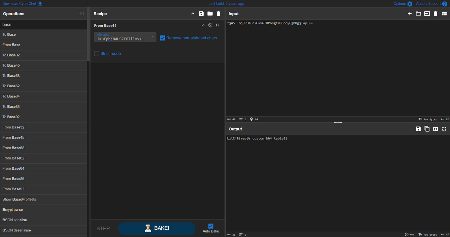Click the output text LitCTF flag
Image resolution: width=450 pixels, height=237 pixels.
click(x=257, y=138)
